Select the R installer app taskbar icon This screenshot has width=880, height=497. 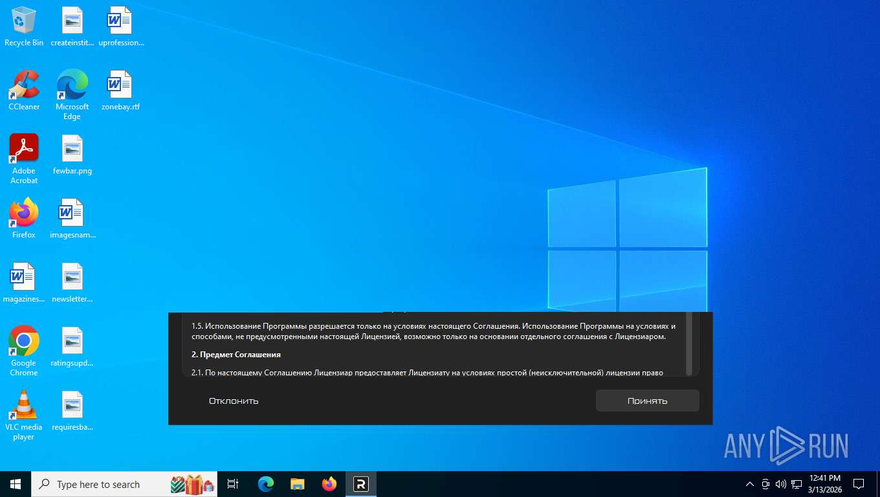(361, 484)
